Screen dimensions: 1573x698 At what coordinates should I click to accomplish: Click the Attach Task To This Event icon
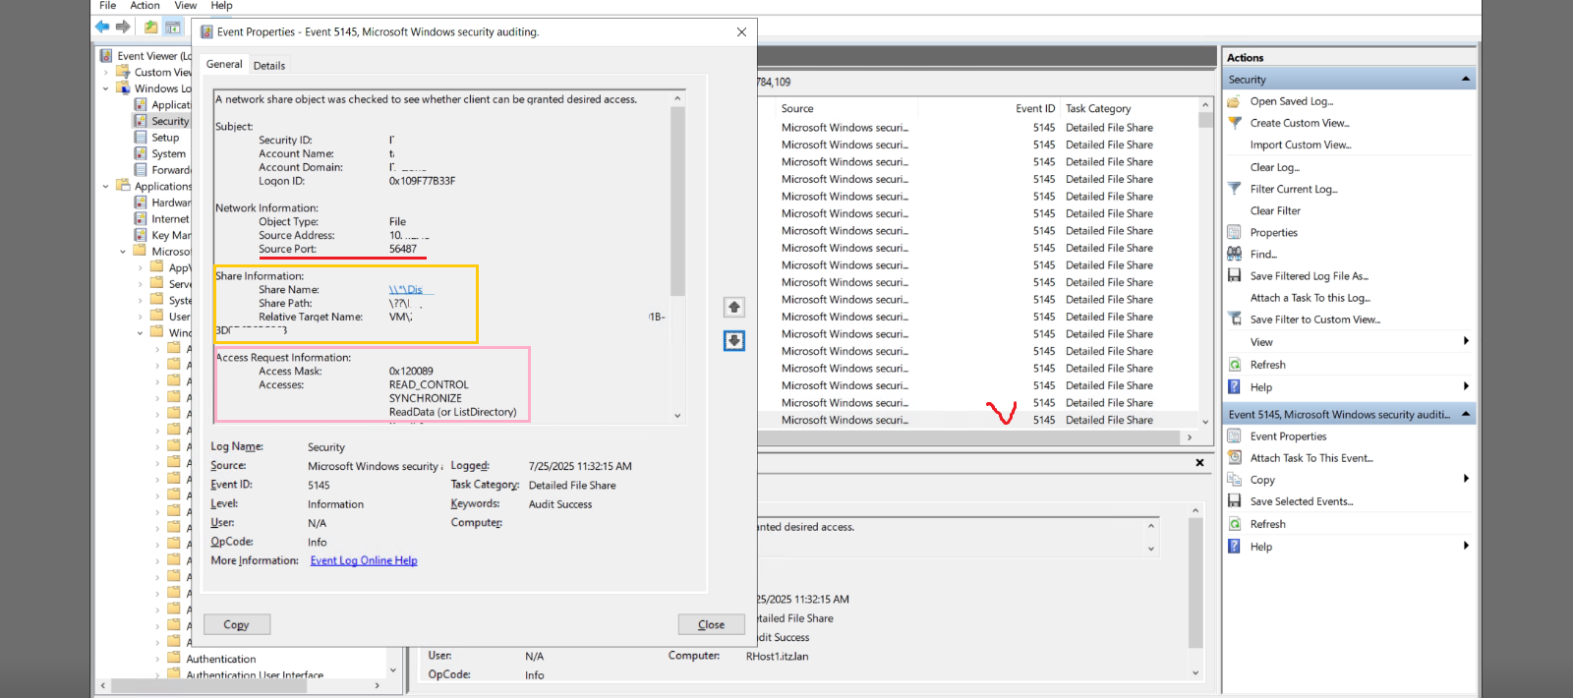(x=1234, y=458)
